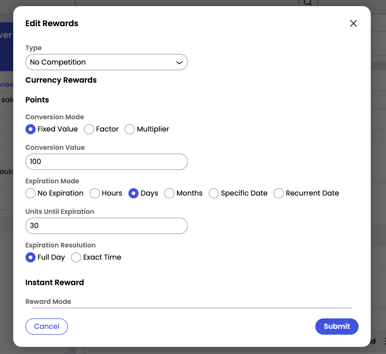Close the Edit Rewards dialog
The height and width of the screenshot is (354, 386).
(353, 23)
